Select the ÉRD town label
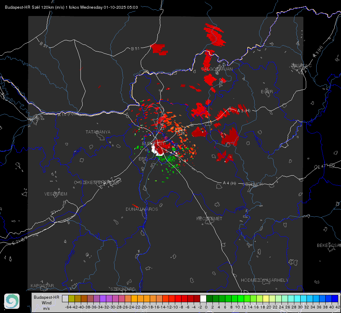 pos(143,159)
